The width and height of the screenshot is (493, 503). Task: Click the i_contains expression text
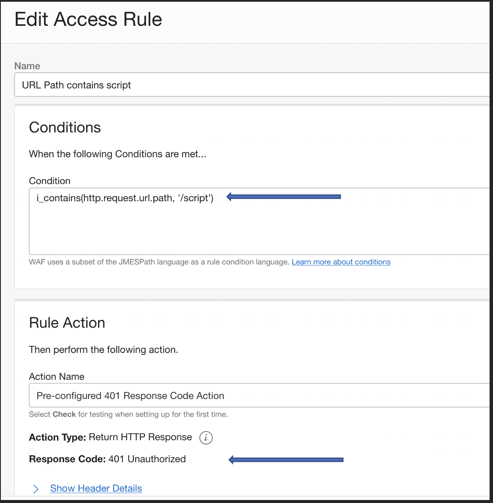pos(124,198)
